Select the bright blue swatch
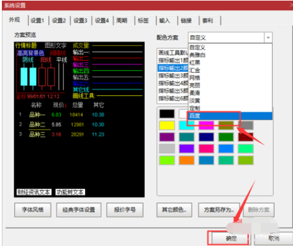The height and width of the screenshot is (246, 293). click(x=226, y=149)
